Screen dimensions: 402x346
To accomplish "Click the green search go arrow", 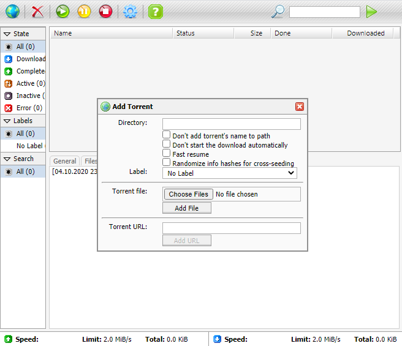I will pos(371,12).
